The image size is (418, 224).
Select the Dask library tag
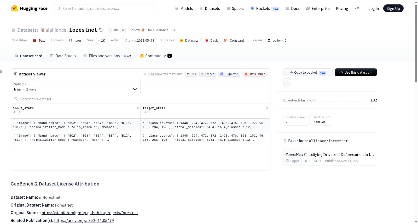(x=211, y=40)
